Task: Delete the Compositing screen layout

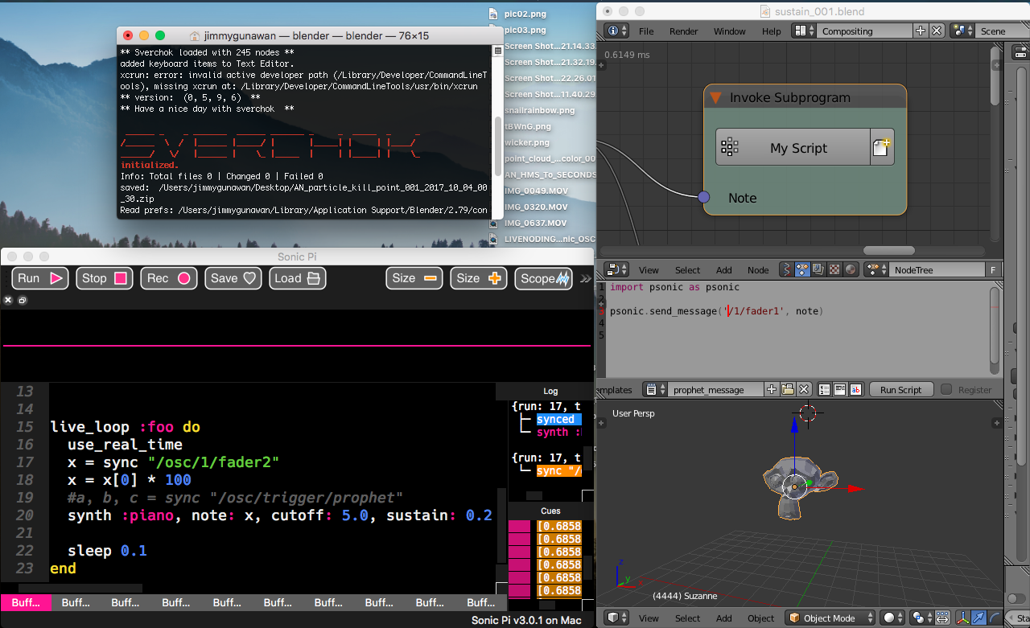Action: click(937, 31)
